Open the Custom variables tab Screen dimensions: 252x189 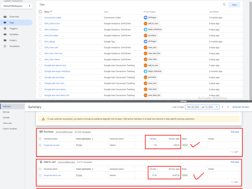[x=10, y=129]
